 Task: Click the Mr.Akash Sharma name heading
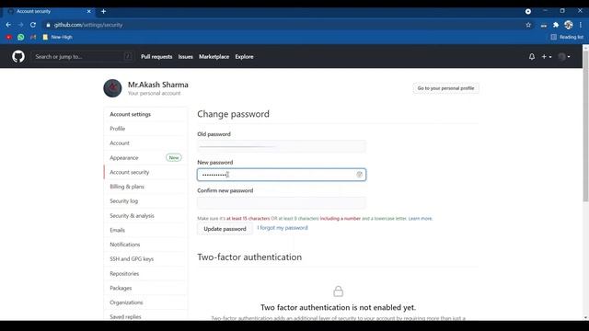click(x=157, y=85)
